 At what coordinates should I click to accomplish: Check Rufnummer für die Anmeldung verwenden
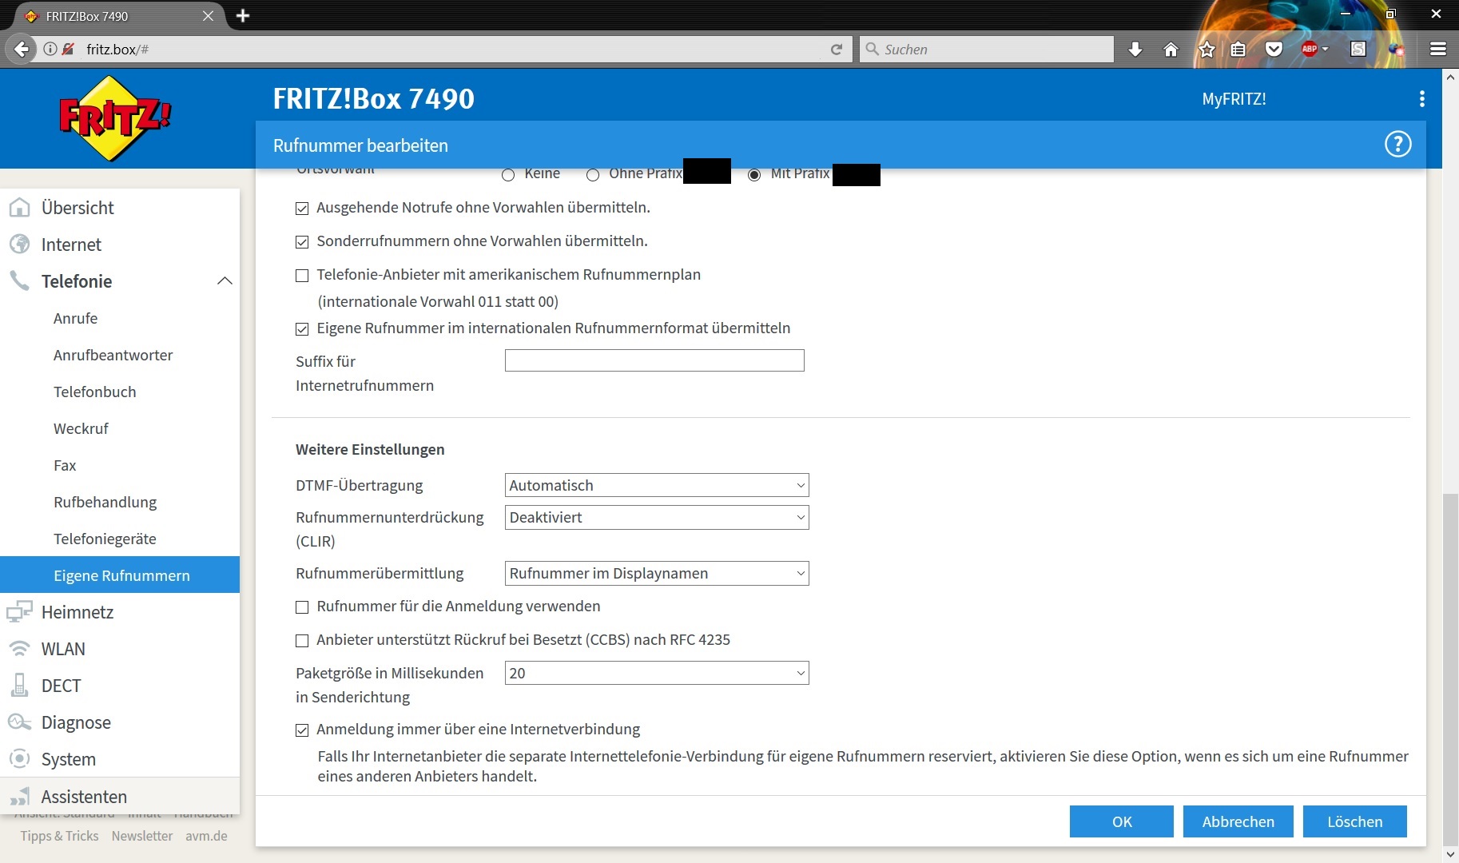tap(302, 607)
